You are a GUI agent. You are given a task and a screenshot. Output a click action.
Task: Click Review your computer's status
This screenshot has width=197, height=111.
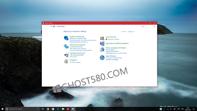[x=78, y=39]
